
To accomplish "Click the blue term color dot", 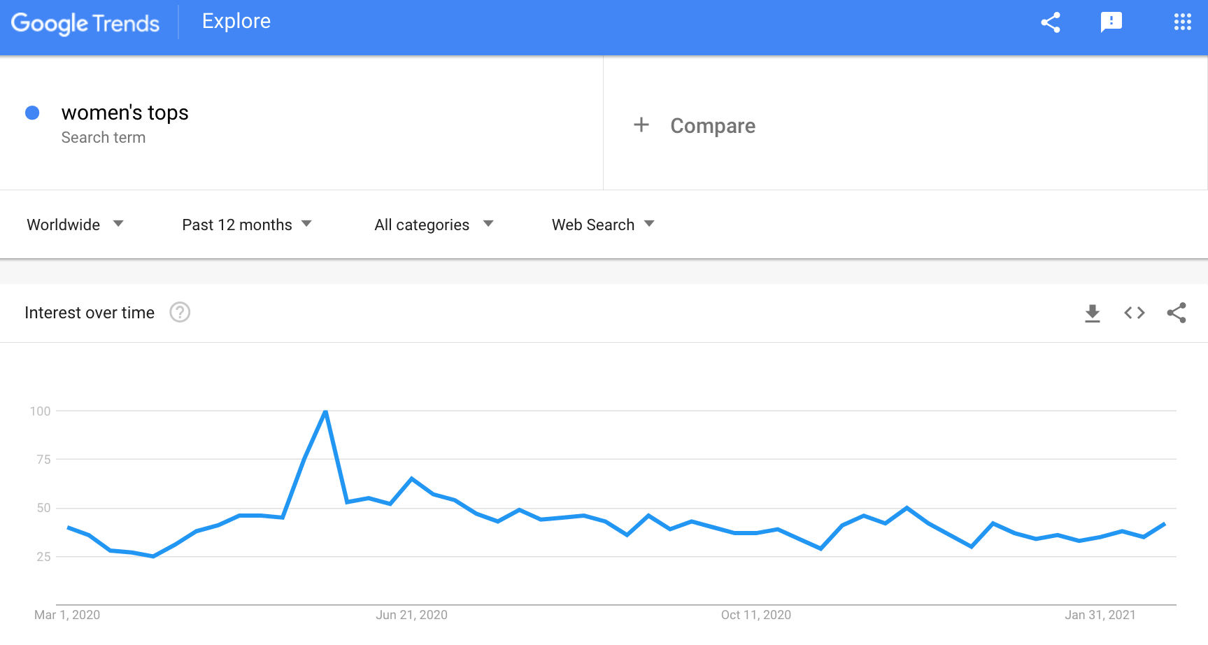I will (x=32, y=113).
